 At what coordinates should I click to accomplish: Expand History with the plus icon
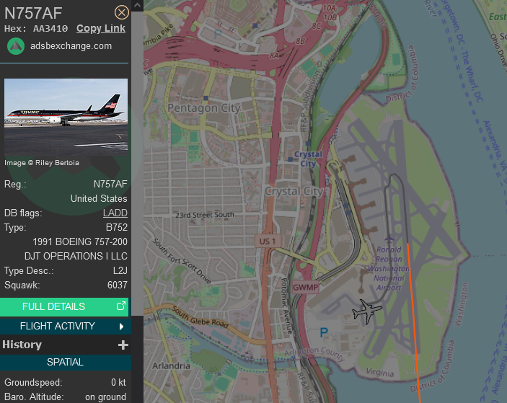[x=123, y=345]
